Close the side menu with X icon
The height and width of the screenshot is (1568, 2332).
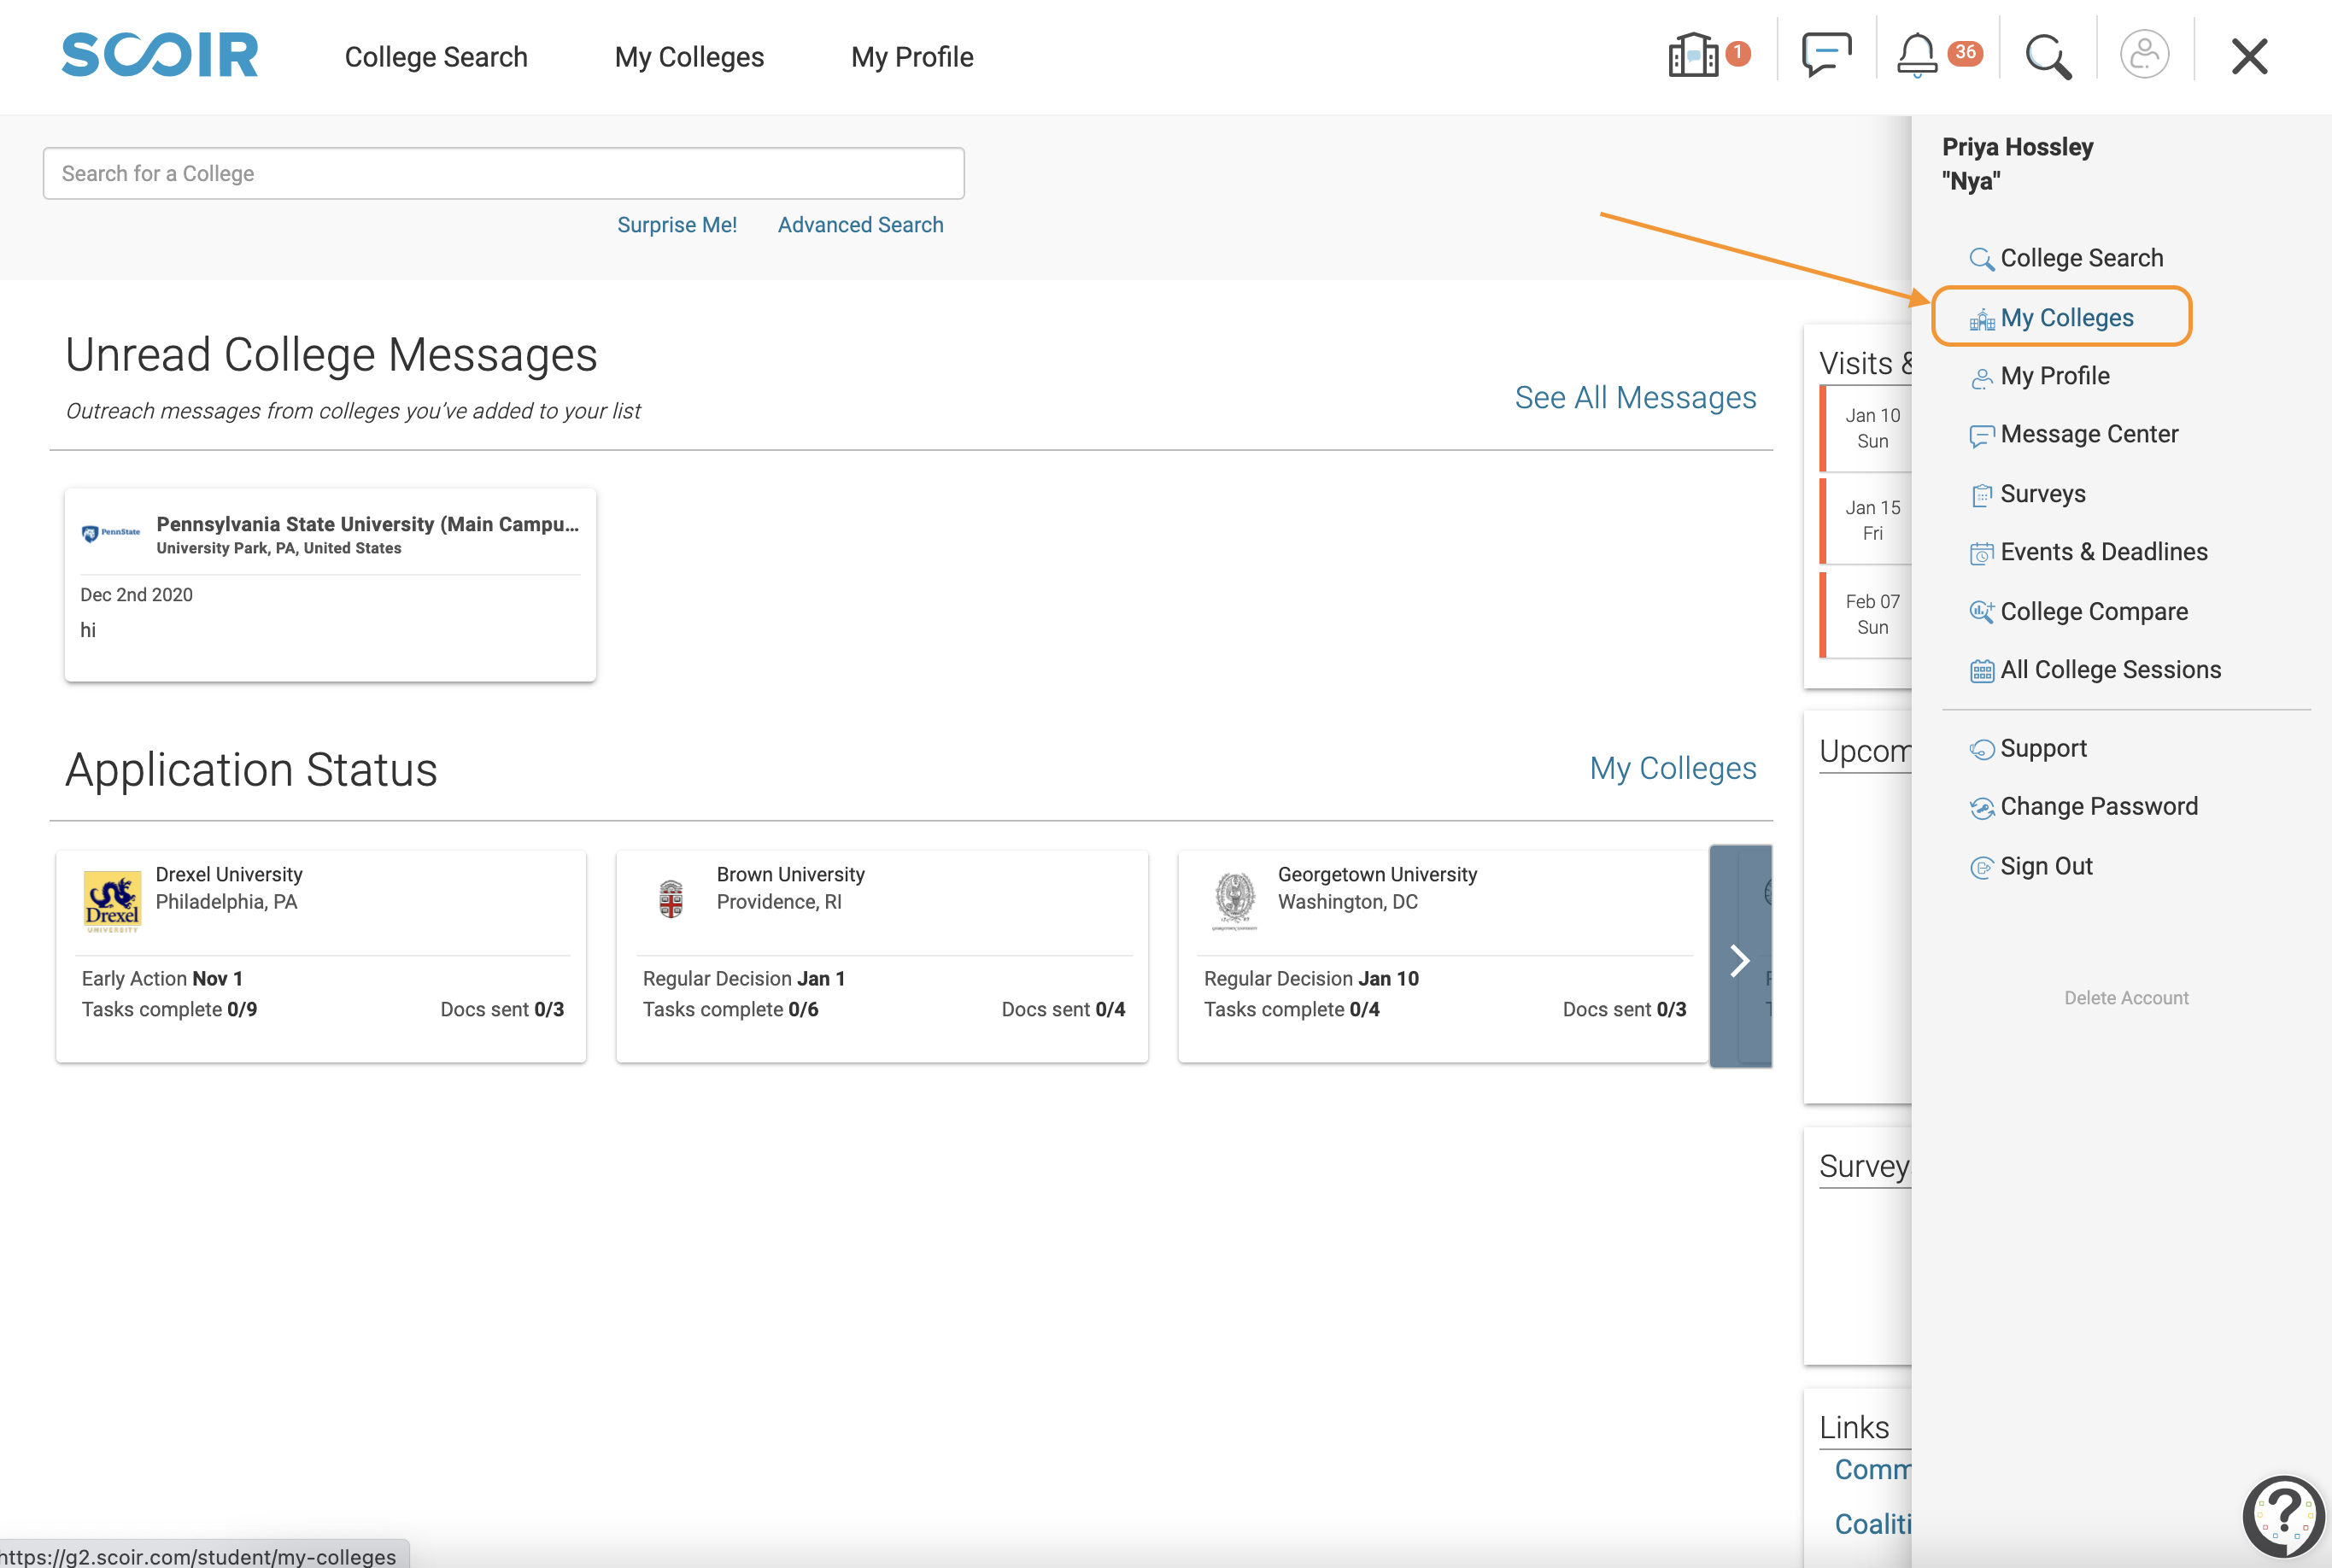coord(2249,56)
